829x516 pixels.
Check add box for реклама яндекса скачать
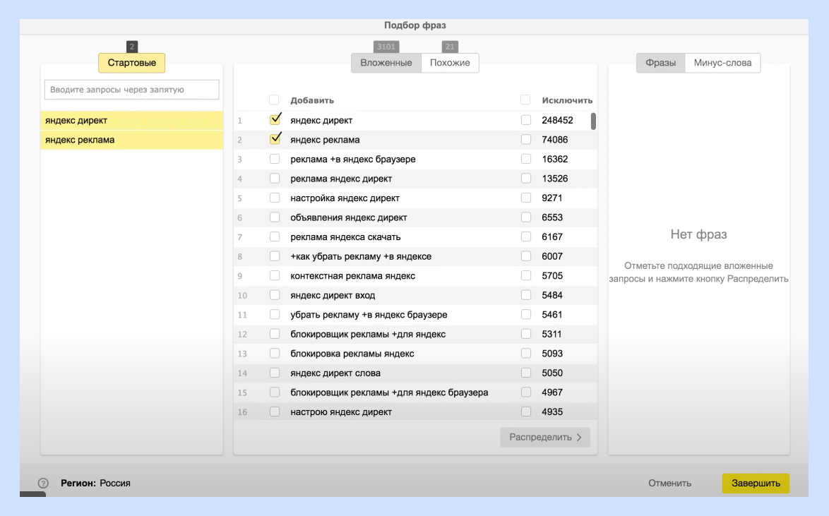click(275, 237)
